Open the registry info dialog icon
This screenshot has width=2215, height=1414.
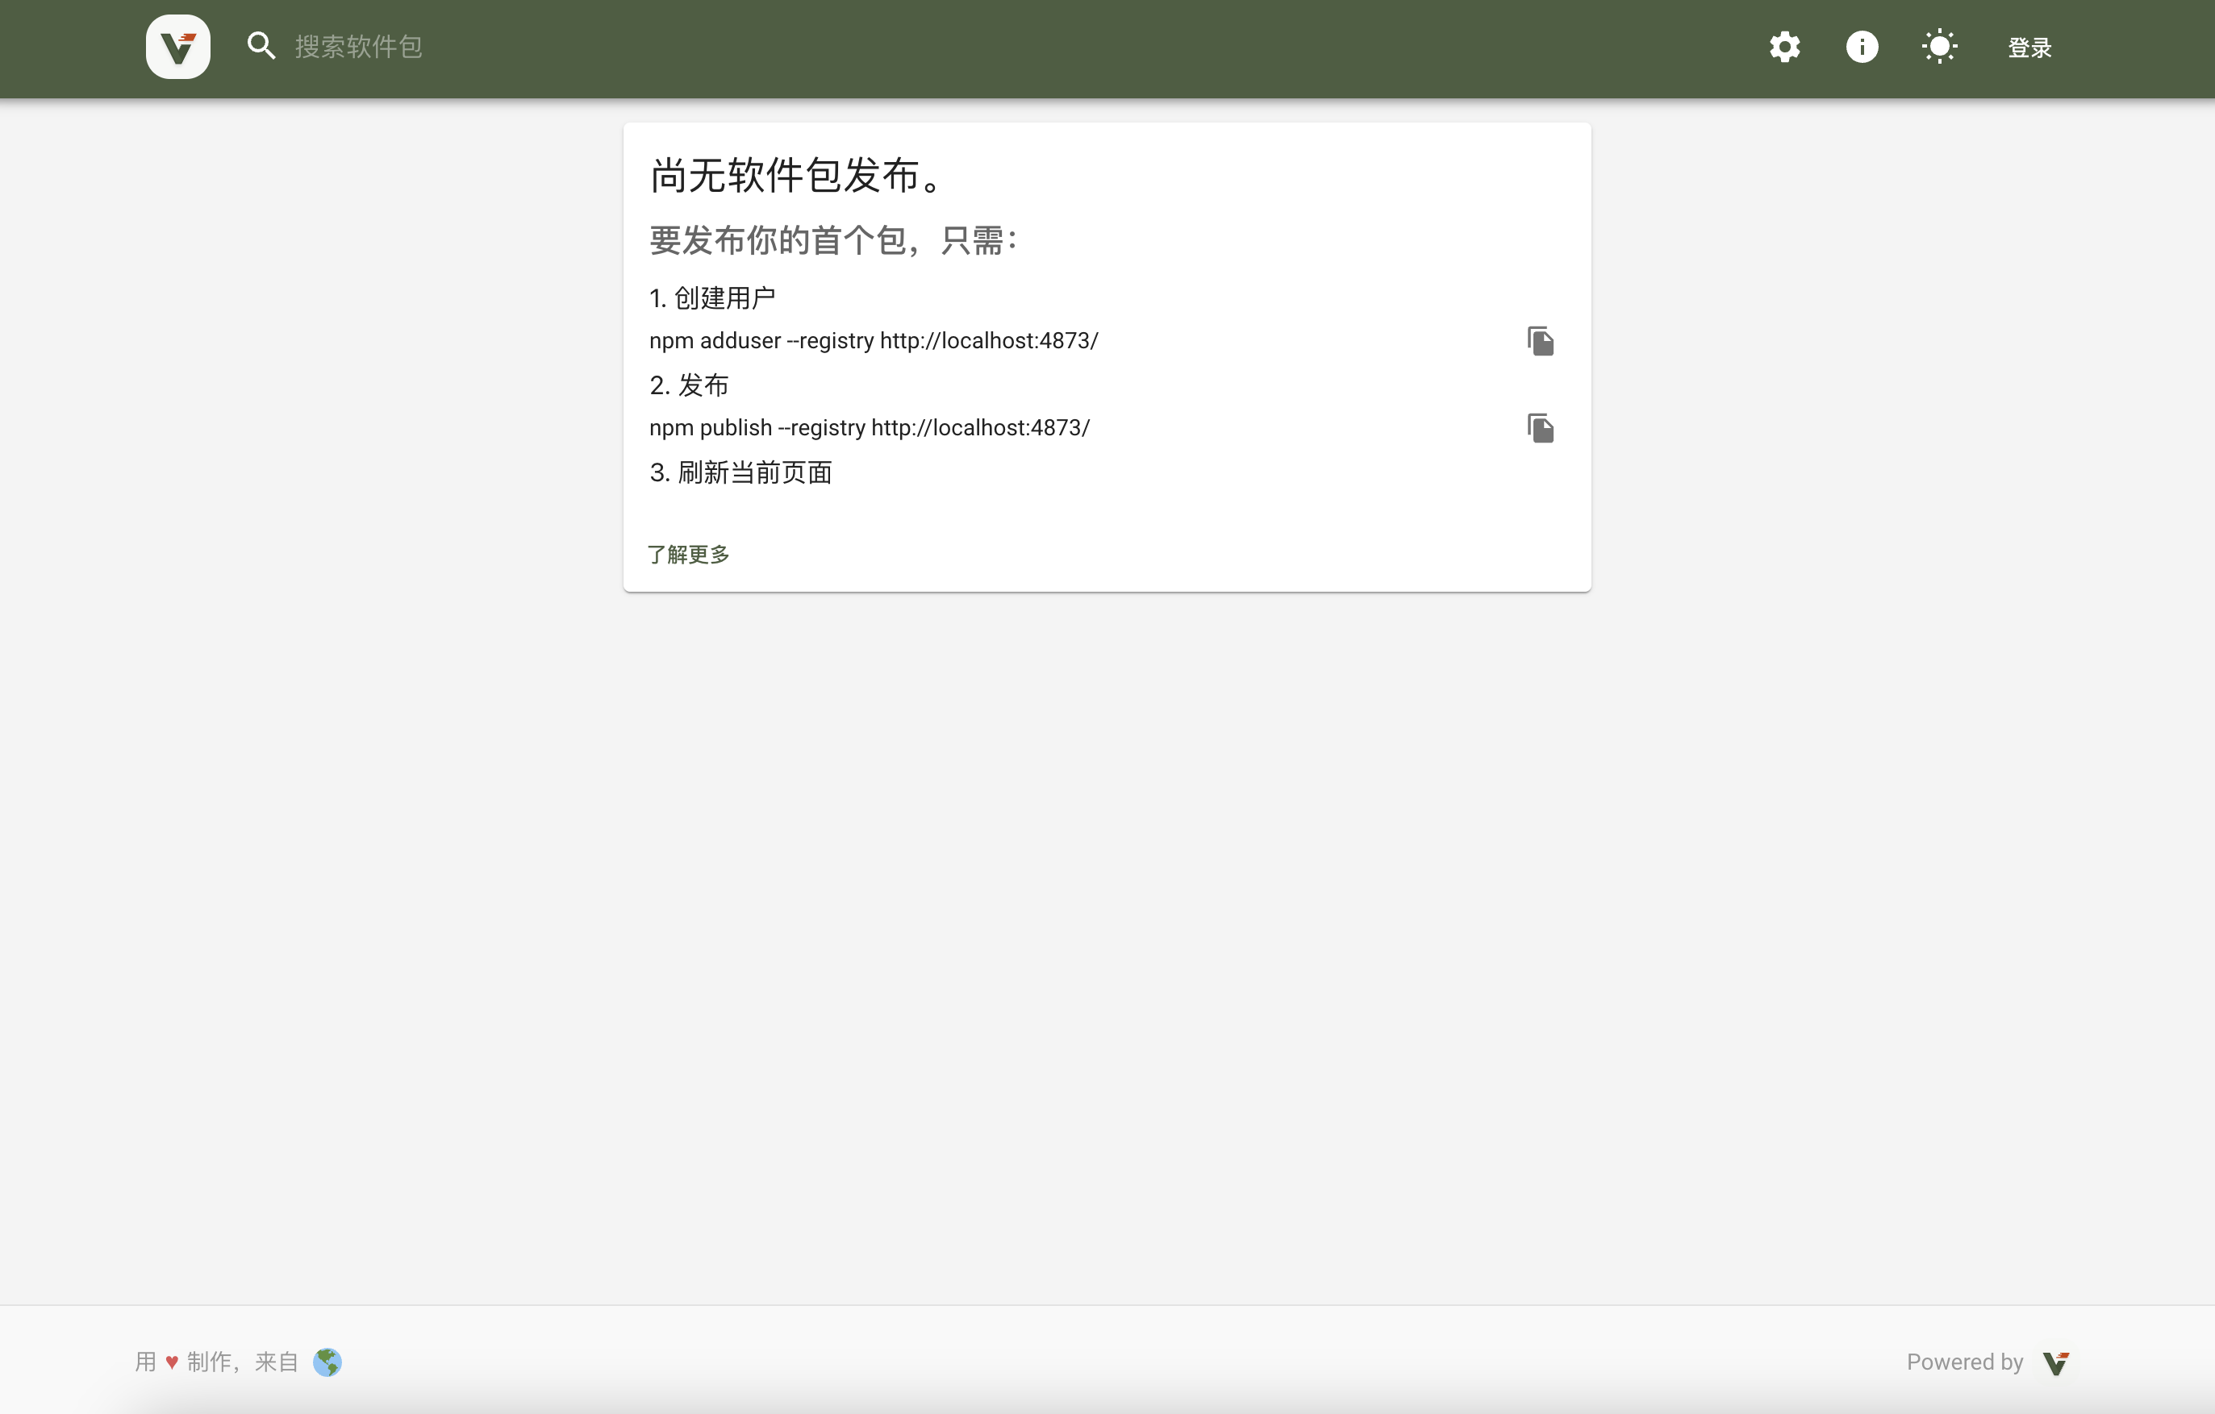click(1862, 47)
